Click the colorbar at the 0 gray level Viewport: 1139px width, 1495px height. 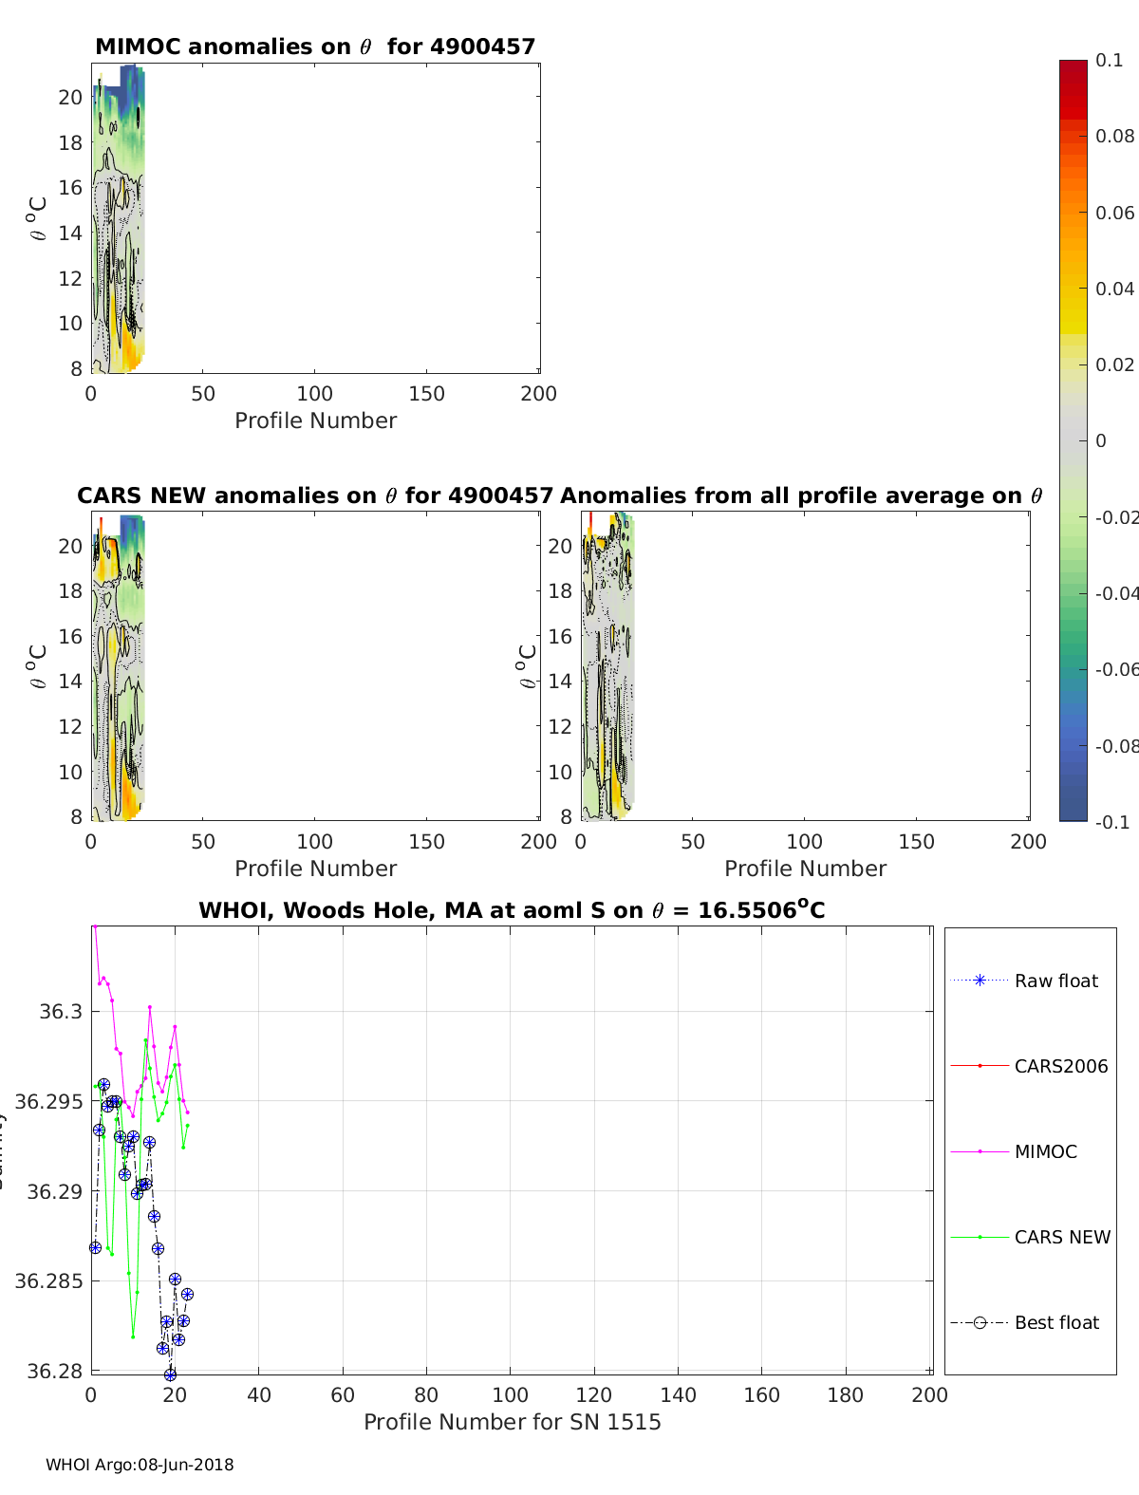1073,440
